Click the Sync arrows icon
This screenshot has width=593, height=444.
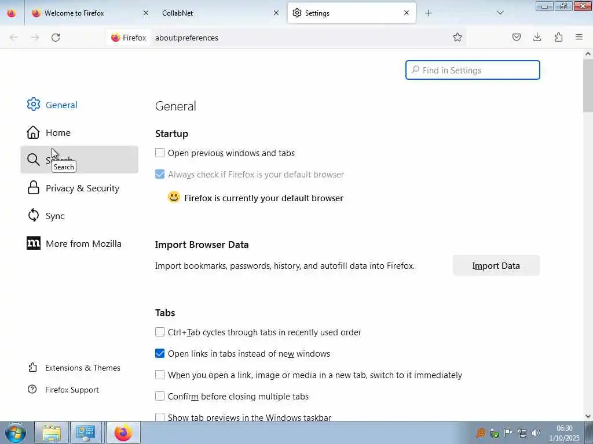pyautogui.click(x=33, y=215)
